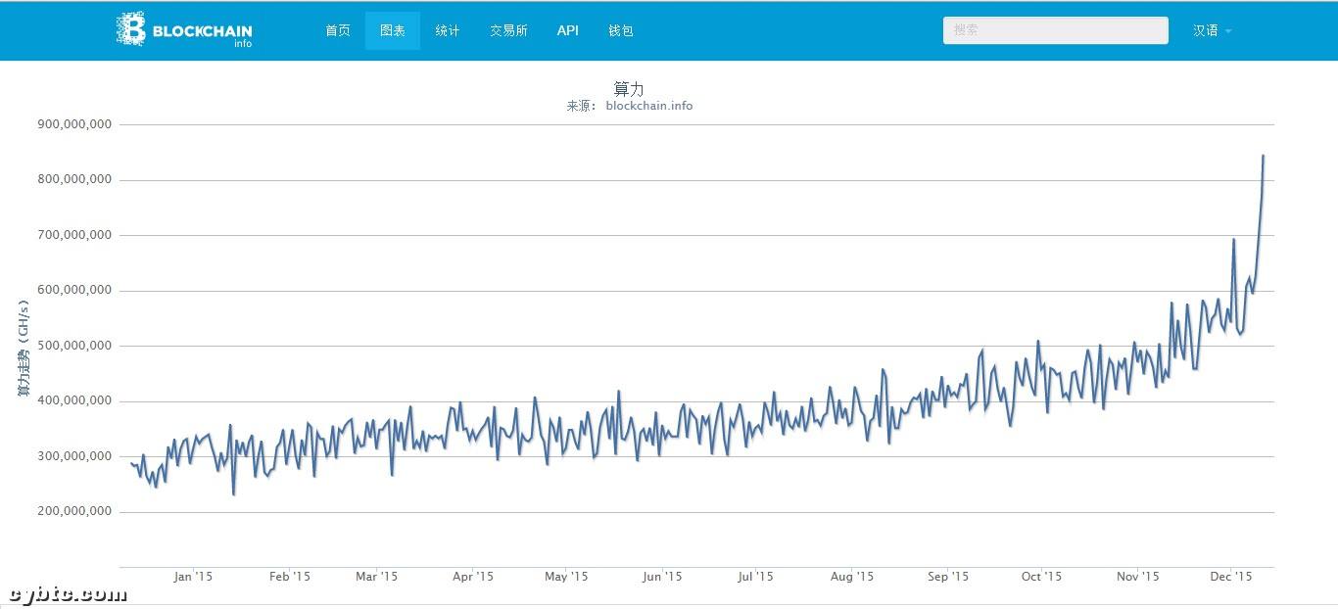Click the 200,000,000 y-axis label
Screen dimensions: 1338x609
coord(74,511)
